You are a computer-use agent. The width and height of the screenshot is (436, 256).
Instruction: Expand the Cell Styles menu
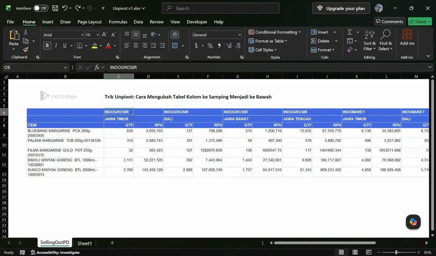point(262,50)
